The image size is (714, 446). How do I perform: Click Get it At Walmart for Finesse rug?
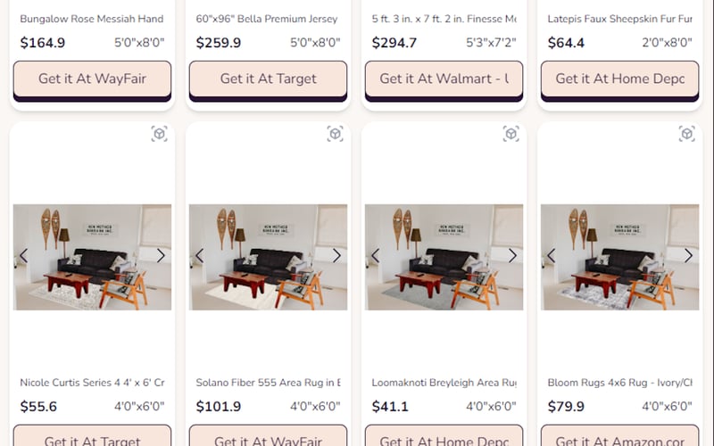click(444, 78)
